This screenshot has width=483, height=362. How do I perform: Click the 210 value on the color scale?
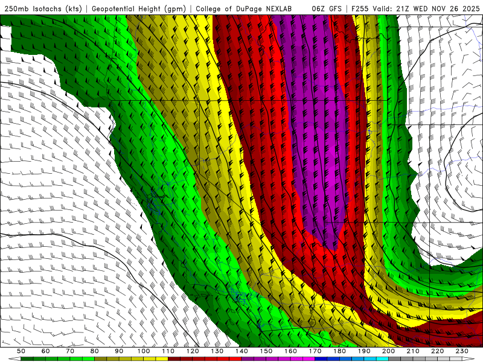(414, 351)
